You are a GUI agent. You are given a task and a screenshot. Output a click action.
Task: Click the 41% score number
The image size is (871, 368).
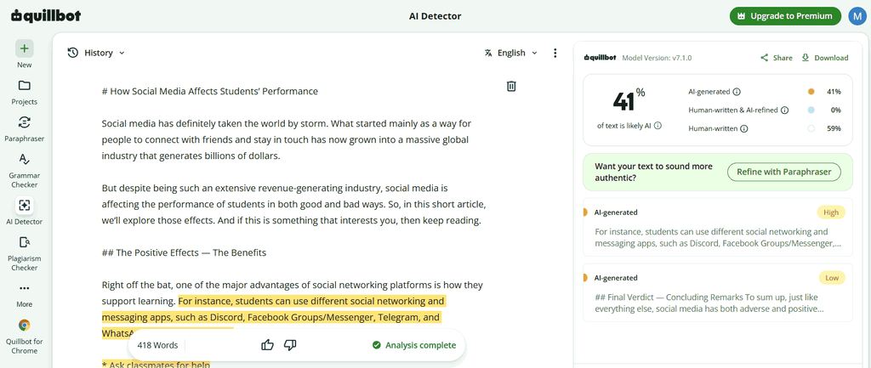click(x=629, y=100)
